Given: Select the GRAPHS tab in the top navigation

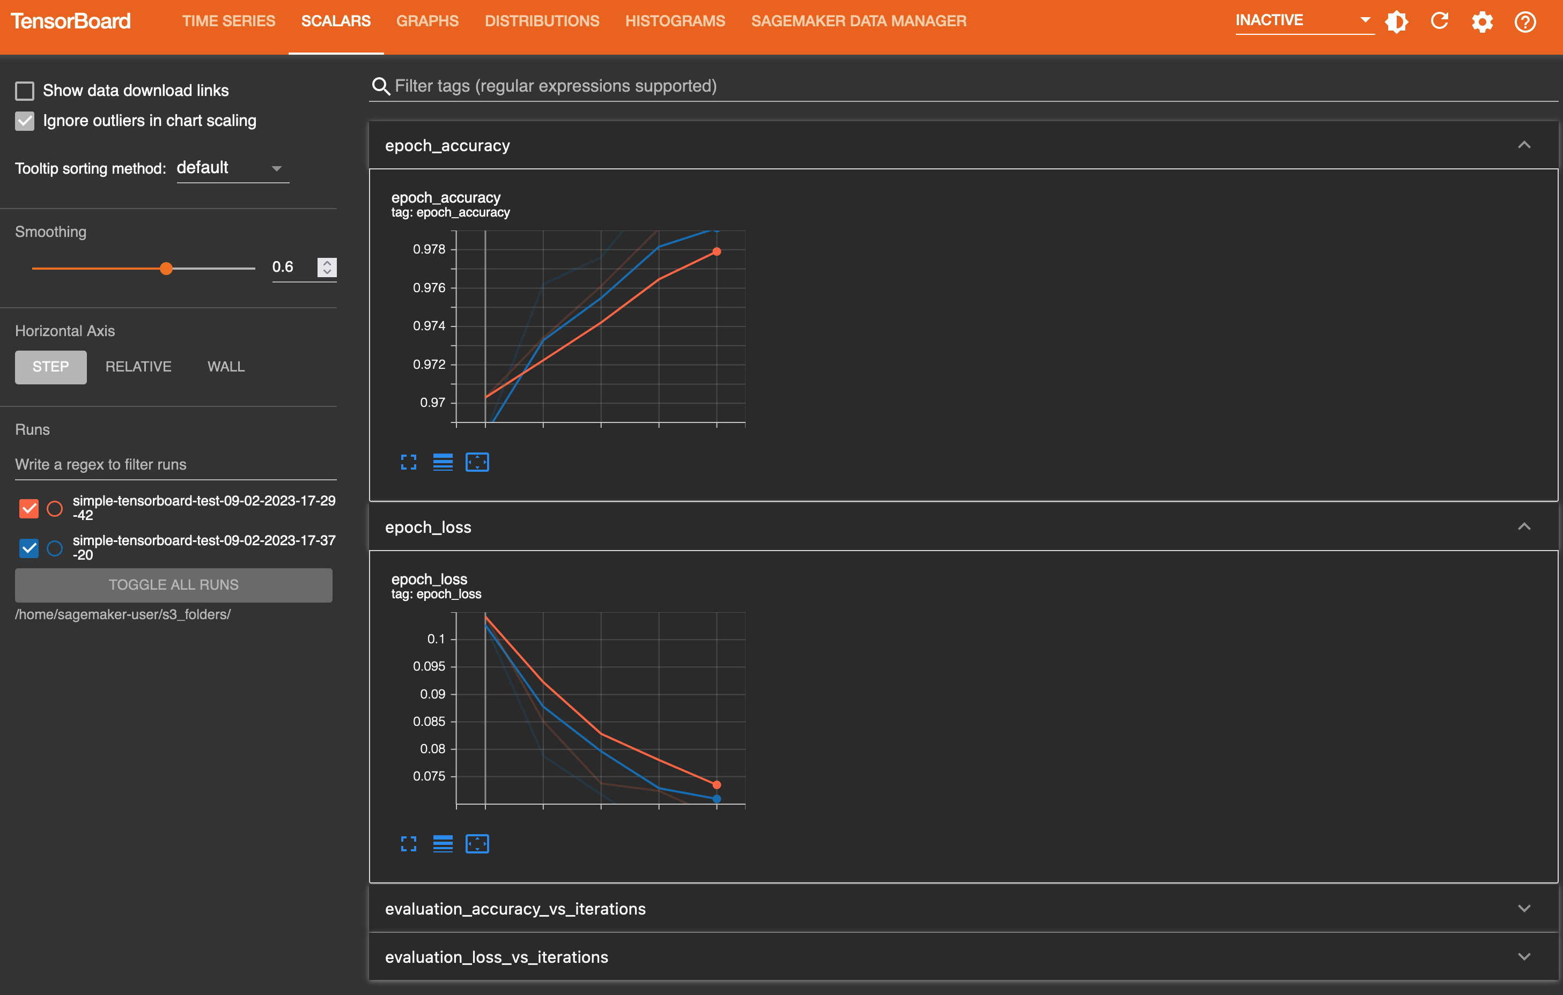Looking at the screenshot, I should (x=427, y=20).
